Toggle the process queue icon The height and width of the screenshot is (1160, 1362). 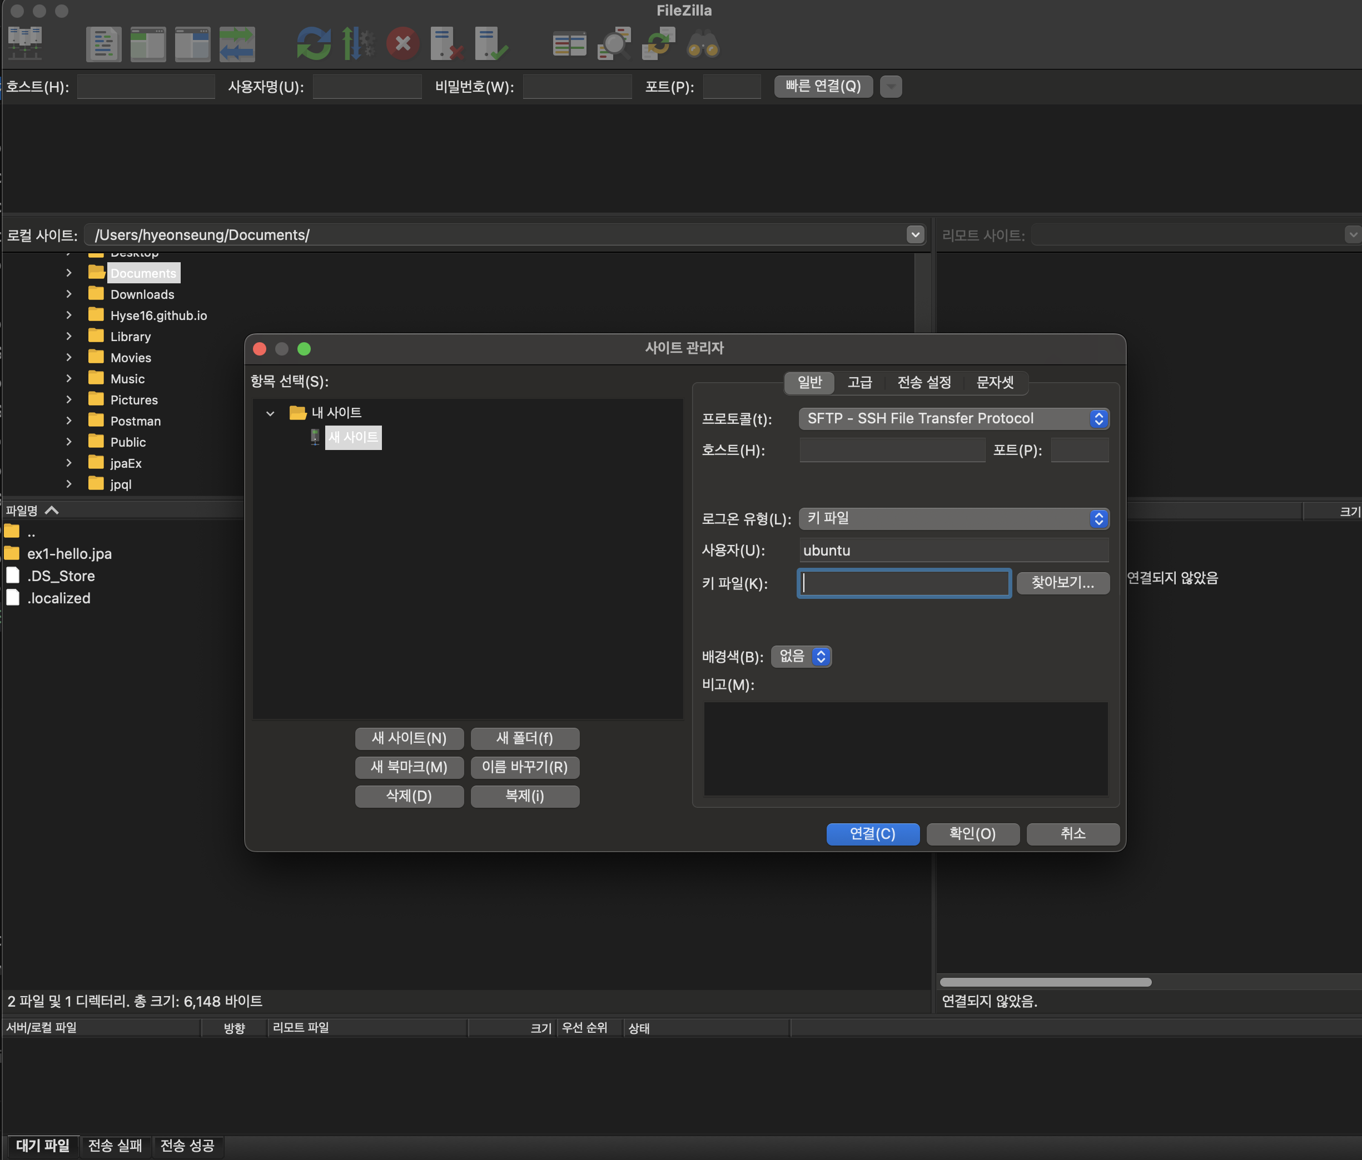[358, 44]
